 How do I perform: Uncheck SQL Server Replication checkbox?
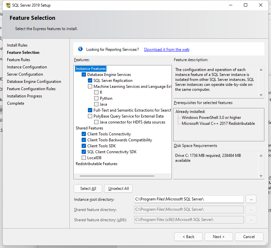[90, 81]
